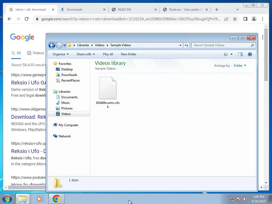The height and width of the screenshot is (204, 272).
Task: Switch to reksio i ufo download tab
Action: pyautogui.click(x=31, y=10)
